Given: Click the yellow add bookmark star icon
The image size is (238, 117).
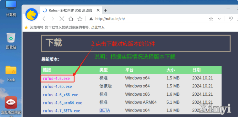Looking at the screenshot, I should [26, 27].
